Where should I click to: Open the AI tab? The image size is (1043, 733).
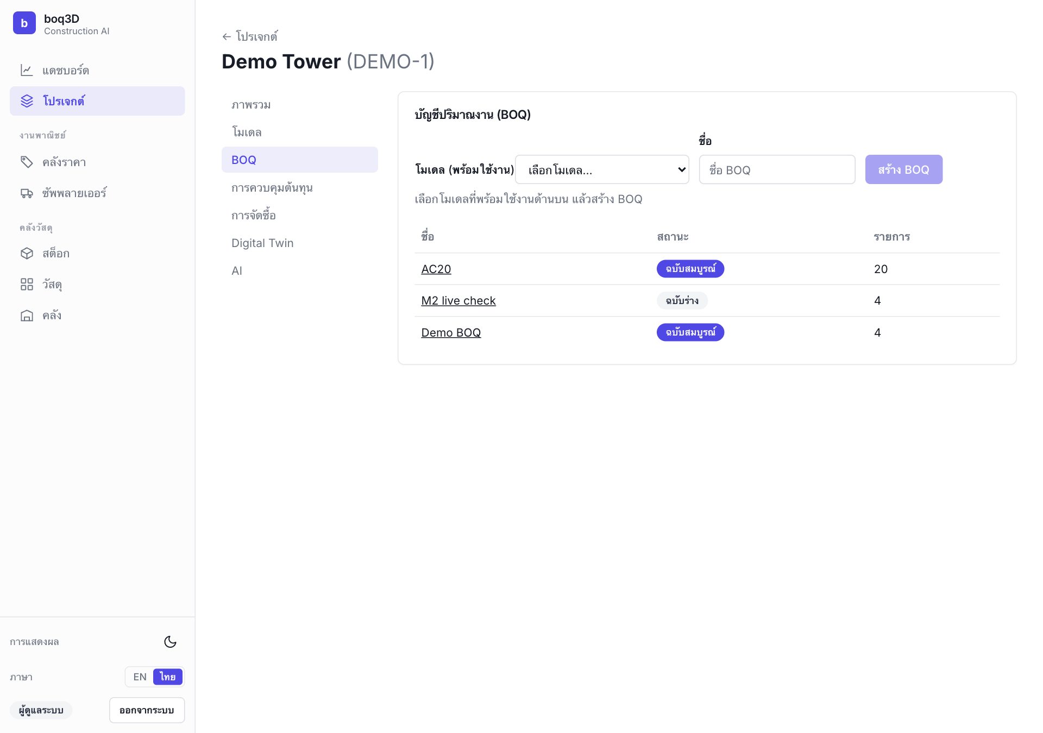coord(299,270)
